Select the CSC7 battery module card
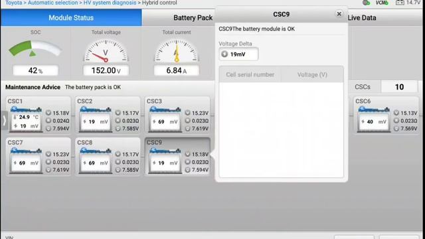The height and width of the screenshot is (239, 425). [x=39, y=157]
